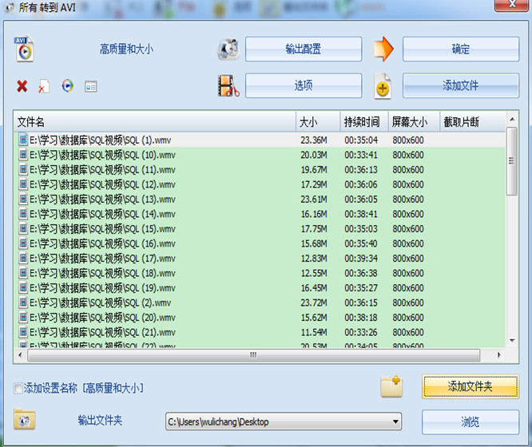Select row SQL (18).wmv

(x=260, y=273)
